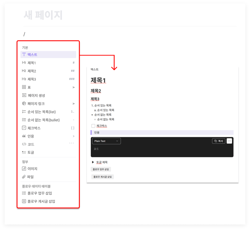This screenshot has height=230, width=250.
Task: Select the H2 제목2 heading icon
Action: click(24, 71)
